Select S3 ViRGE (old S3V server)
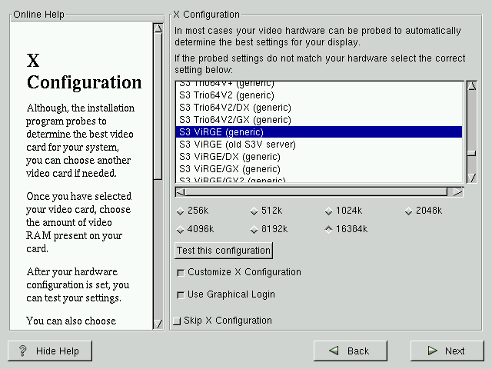The width and height of the screenshot is (492, 369). tap(237, 145)
